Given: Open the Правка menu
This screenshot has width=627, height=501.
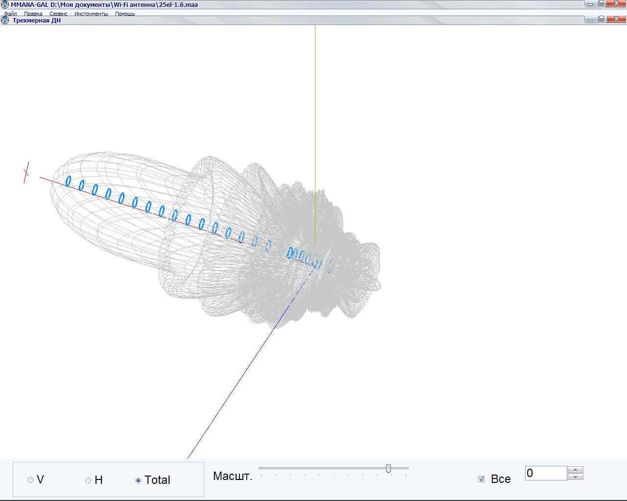Looking at the screenshot, I should coord(33,14).
